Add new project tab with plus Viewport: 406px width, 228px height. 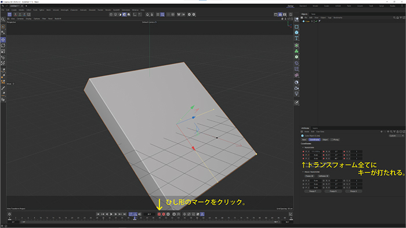click(x=26, y=6)
